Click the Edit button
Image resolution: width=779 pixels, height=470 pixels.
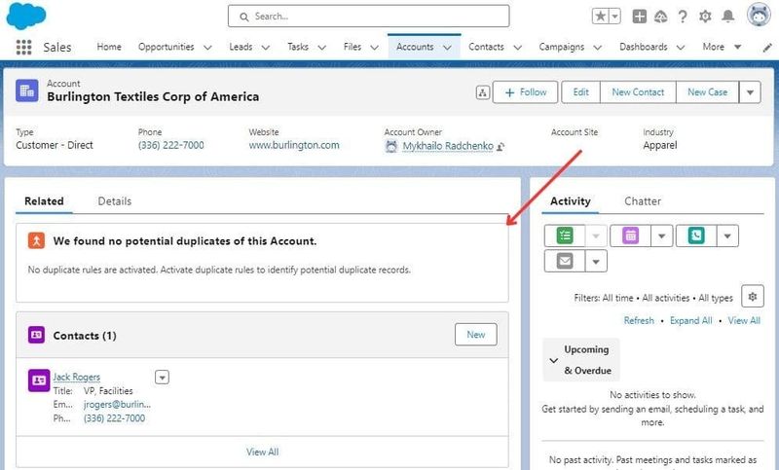point(580,92)
